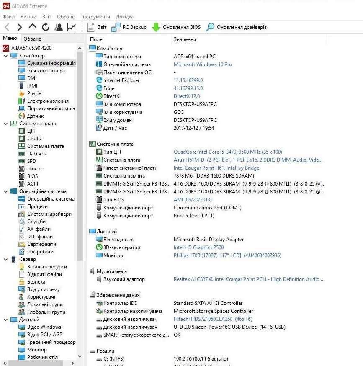Image resolution: width=363 pixels, height=366 pixels.
Task: Collapse the Дисплей tree node
Action: (6, 320)
